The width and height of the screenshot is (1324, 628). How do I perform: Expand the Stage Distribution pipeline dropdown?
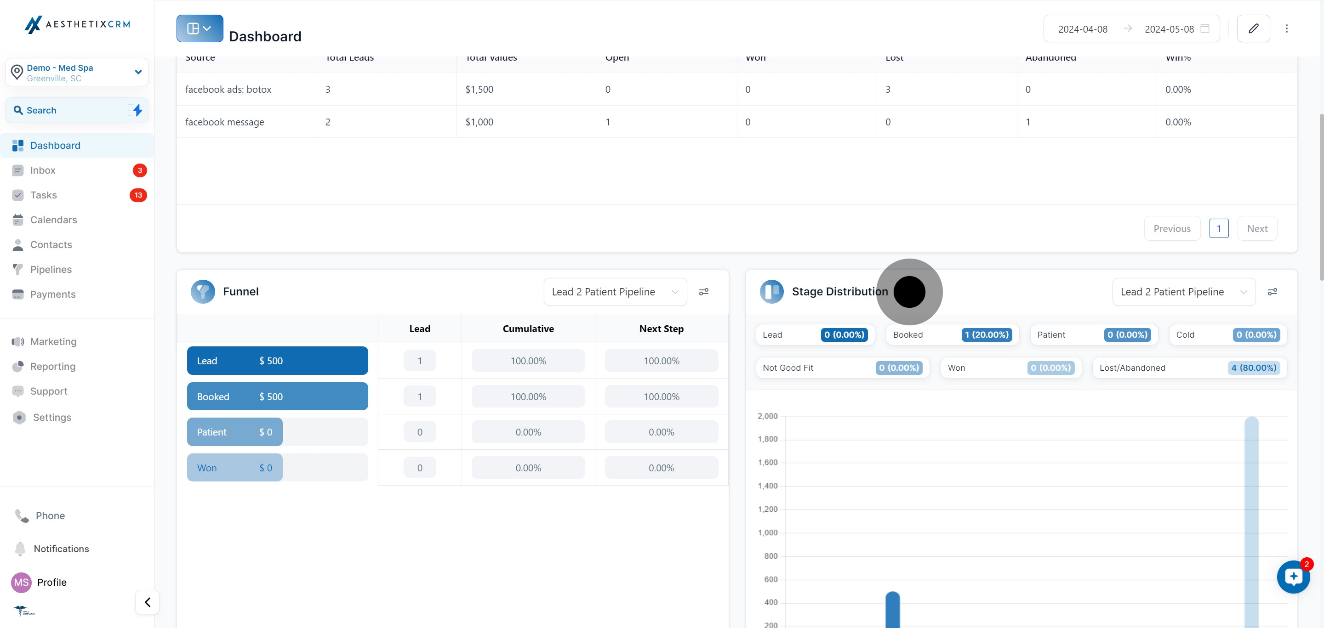point(1183,292)
